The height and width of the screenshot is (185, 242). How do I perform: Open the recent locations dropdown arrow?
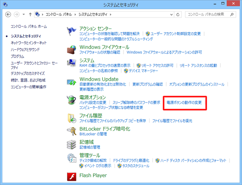(24, 14)
